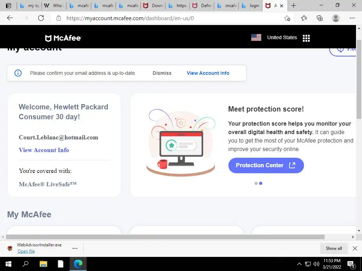Click the network tray icon
Image resolution: width=362 pixels, height=271 pixels.
click(x=308, y=264)
